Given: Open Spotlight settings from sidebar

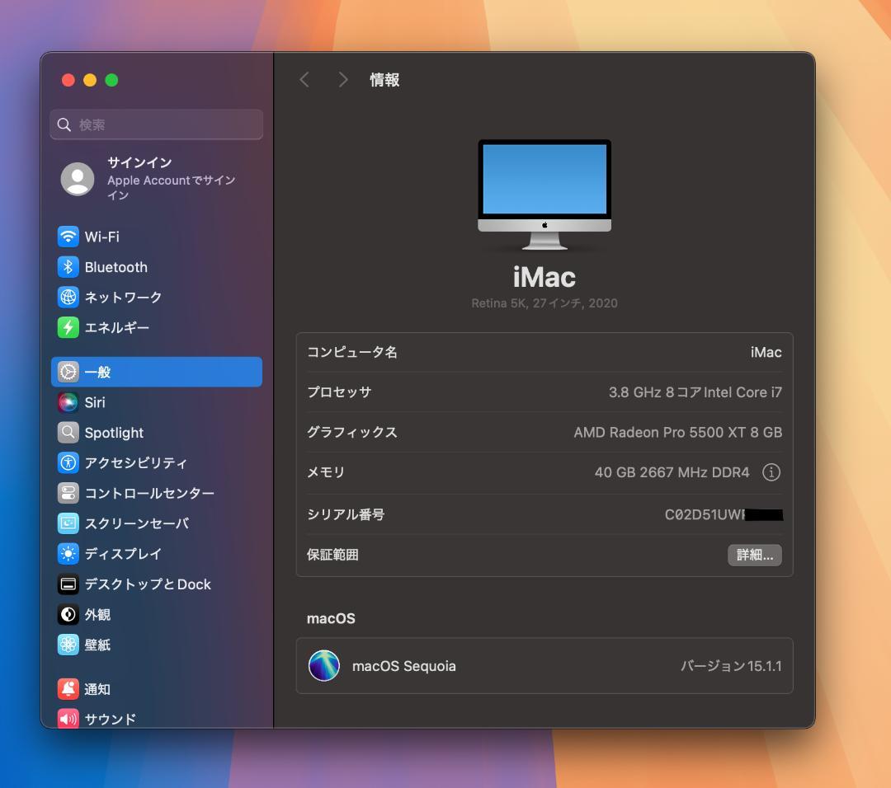Looking at the screenshot, I should [x=156, y=433].
